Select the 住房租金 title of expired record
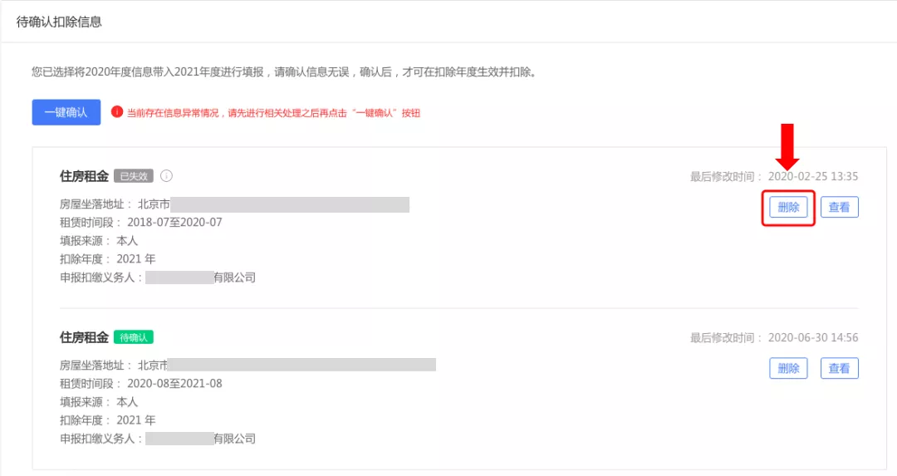 coord(84,176)
